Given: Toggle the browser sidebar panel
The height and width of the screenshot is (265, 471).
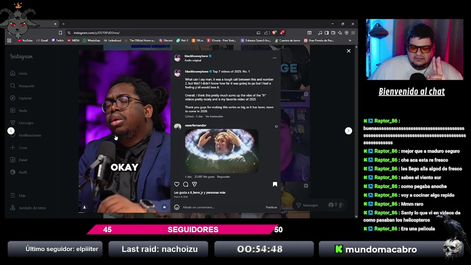Looking at the screenshot, I should [326, 33].
